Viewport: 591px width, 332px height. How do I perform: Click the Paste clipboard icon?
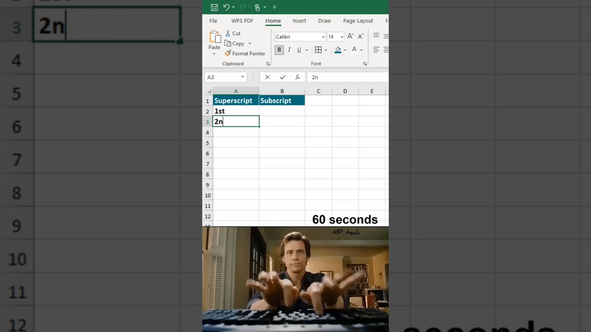pos(215,37)
